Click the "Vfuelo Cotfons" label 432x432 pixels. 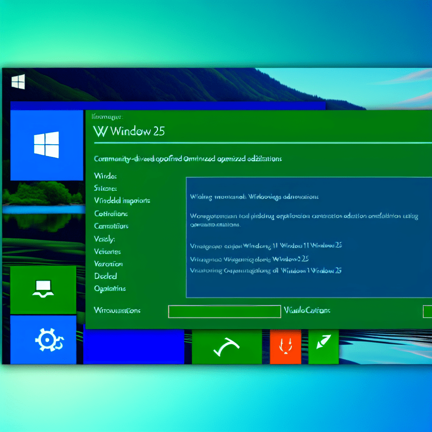click(x=307, y=310)
